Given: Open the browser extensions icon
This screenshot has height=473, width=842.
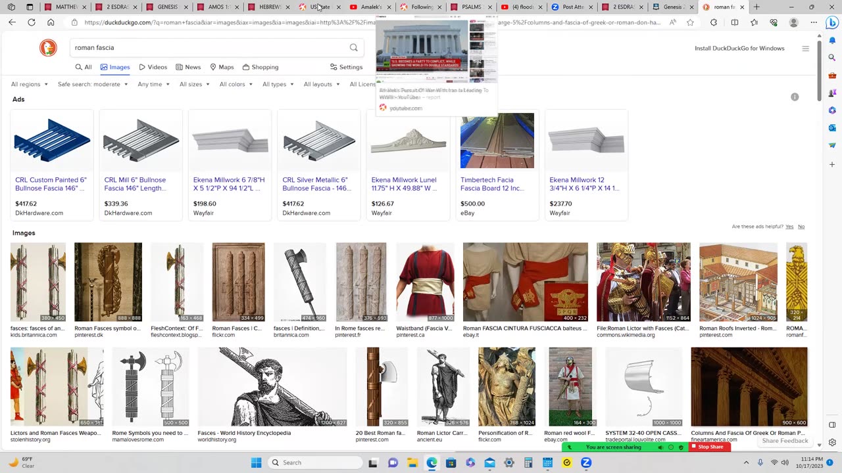Looking at the screenshot, I should point(714,22).
